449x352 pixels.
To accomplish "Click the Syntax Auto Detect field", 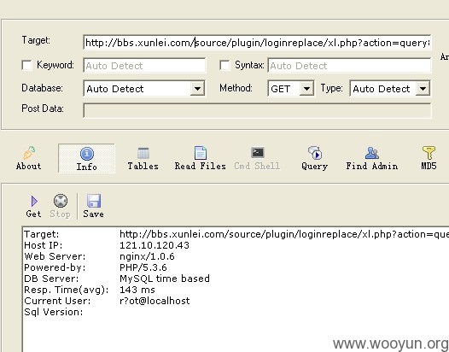I will point(349,65).
